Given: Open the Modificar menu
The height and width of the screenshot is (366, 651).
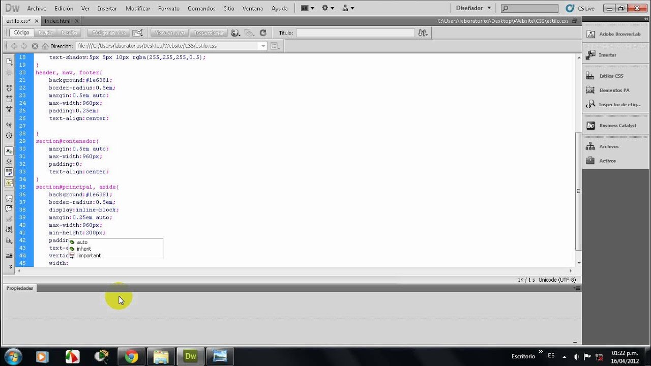Looking at the screenshot, I should pos(138,8).
